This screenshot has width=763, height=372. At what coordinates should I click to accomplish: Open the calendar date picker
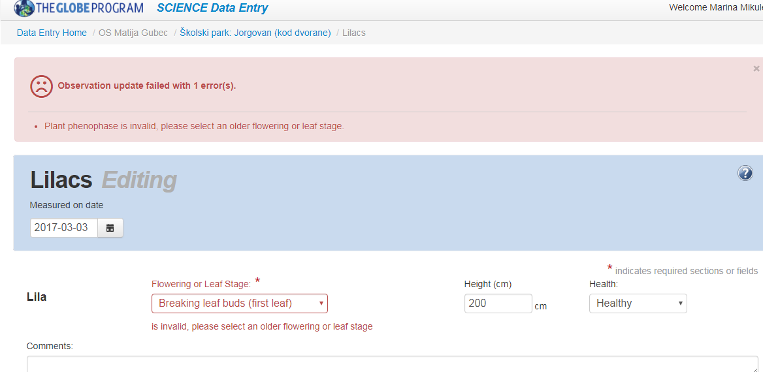pos(110,228)
